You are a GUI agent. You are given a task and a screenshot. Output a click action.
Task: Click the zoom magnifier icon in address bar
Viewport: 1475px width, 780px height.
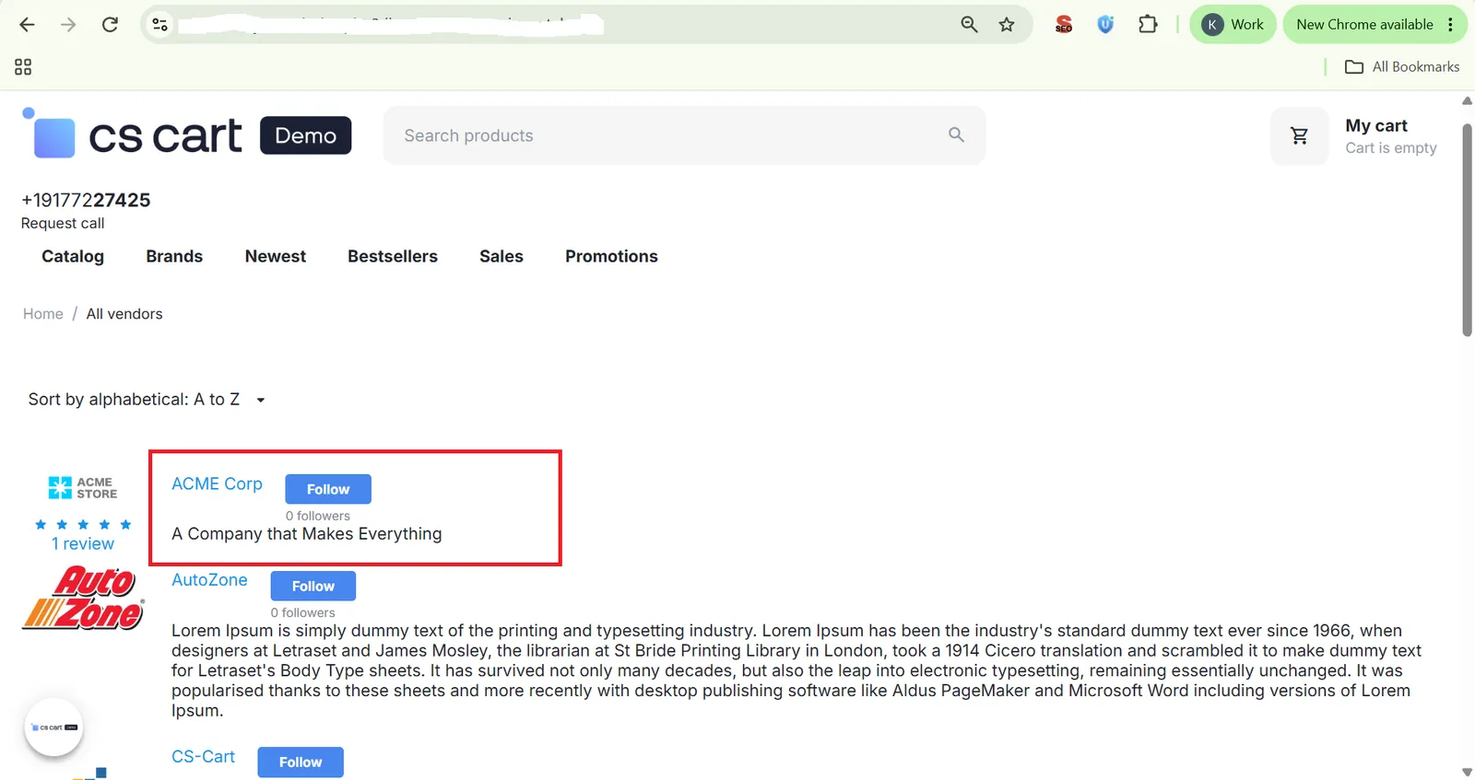click(x=969, y=25)
